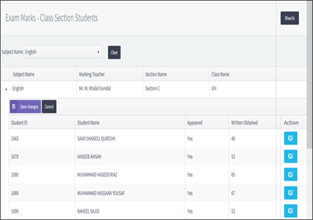The width and height of the screenshot is (313, 220).
Task: Click edit icon for Haseeb Ahsan row
Action: pos(290,156)
